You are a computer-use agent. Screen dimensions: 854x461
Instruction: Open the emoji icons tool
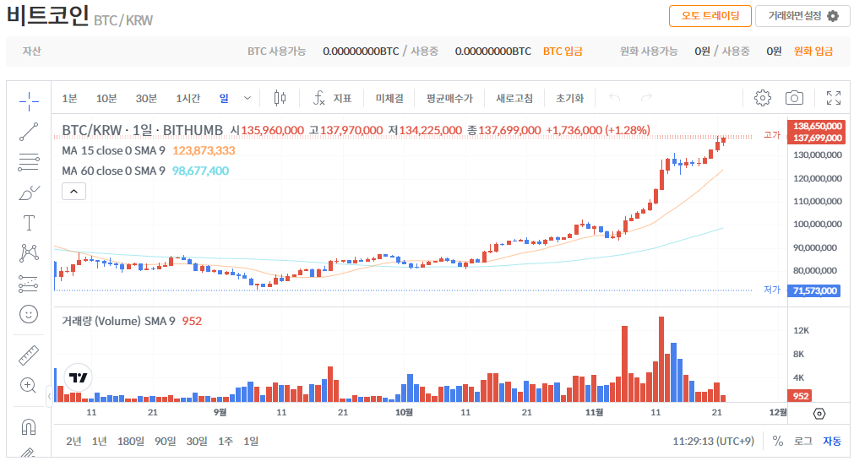coord(29,314)
